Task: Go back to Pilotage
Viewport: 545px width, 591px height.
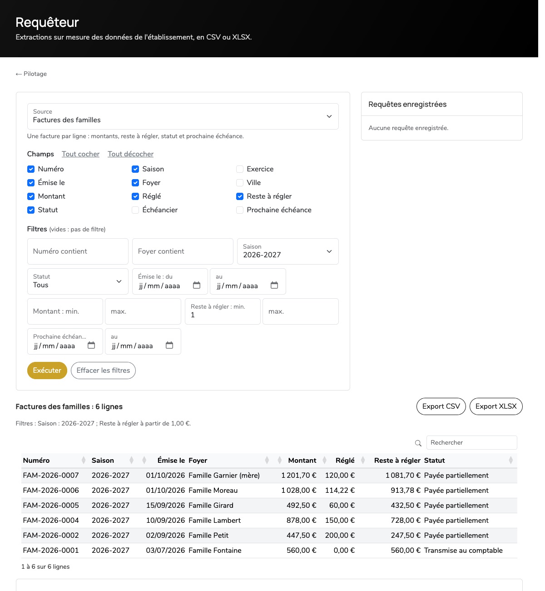Action: 31,74
